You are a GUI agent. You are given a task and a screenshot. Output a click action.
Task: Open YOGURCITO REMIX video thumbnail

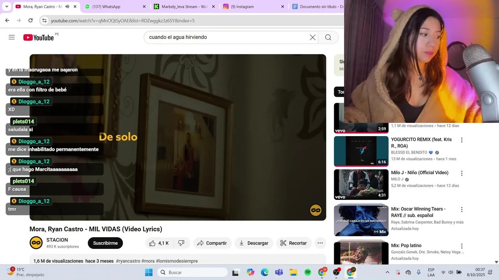(x=361, y=151)
